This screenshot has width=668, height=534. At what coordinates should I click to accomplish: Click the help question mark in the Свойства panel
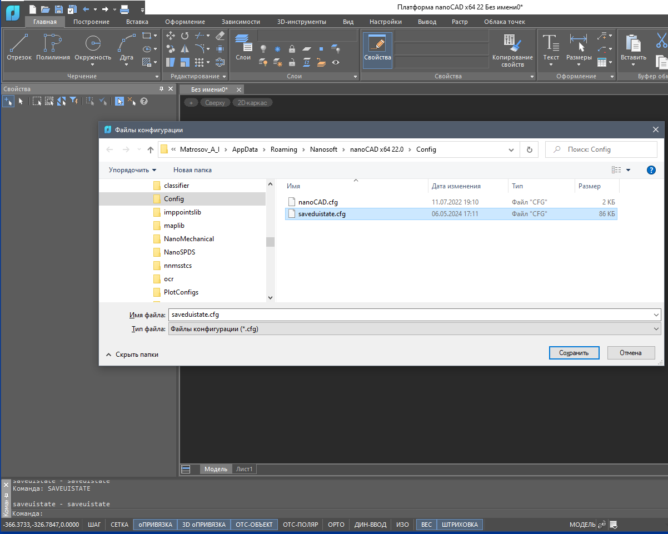coord(144,101)
